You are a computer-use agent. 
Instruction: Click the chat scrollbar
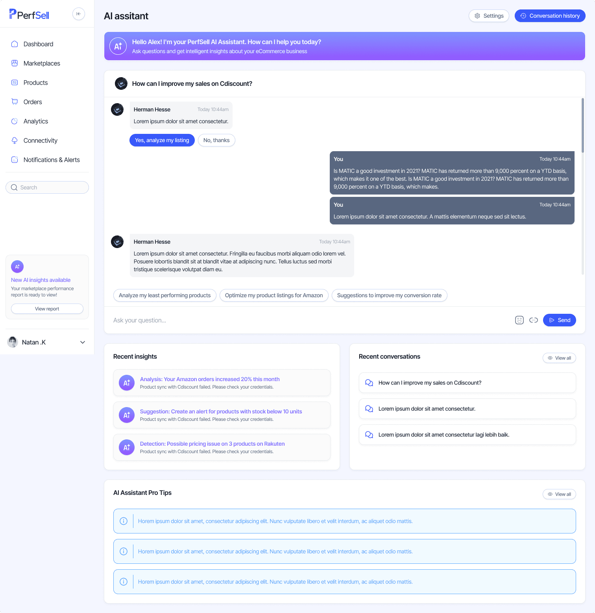(x=583, y=125)
